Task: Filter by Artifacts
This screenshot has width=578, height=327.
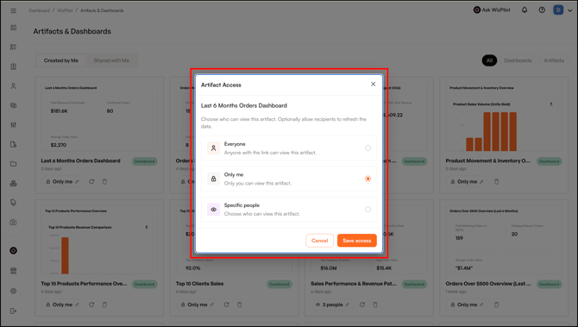Action: [554, 60]
